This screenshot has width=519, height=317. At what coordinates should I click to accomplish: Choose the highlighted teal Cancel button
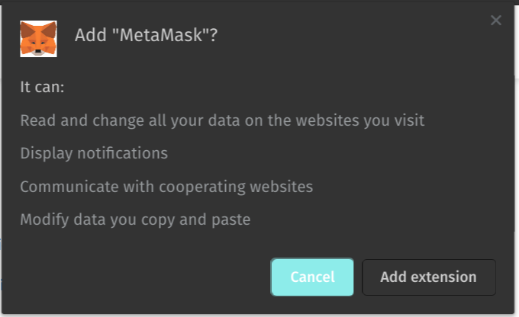(x=312, y=277)
